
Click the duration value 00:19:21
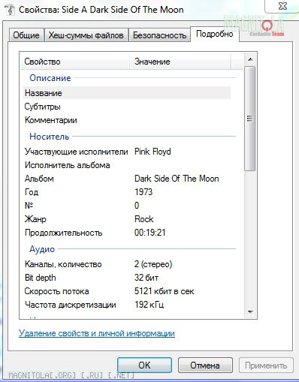coord(150,233)
